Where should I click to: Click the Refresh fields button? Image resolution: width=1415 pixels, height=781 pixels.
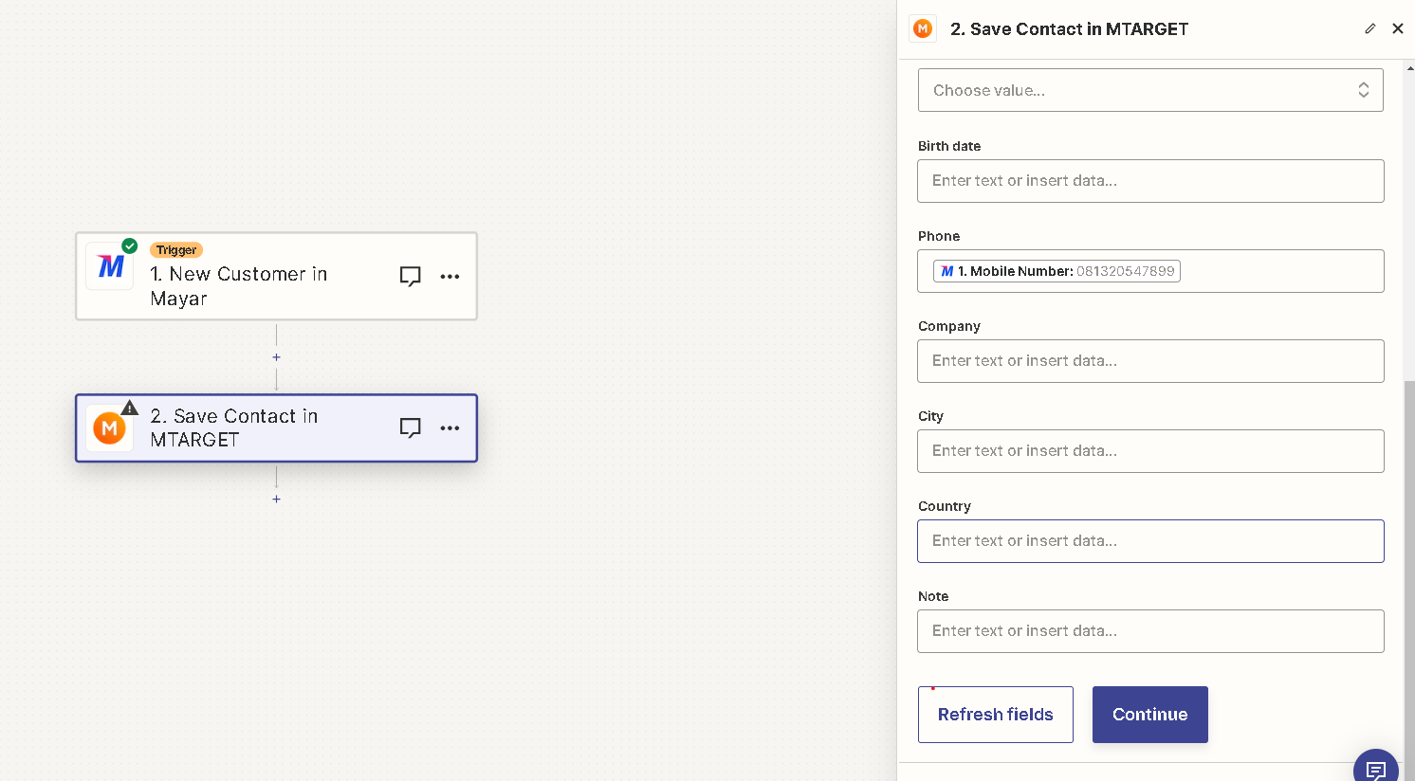pos(996,715)
